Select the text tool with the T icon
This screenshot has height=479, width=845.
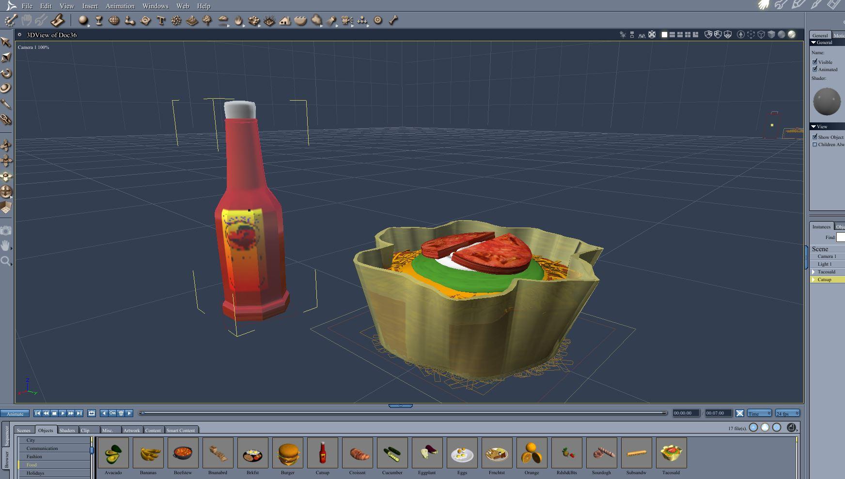(161, 20)
